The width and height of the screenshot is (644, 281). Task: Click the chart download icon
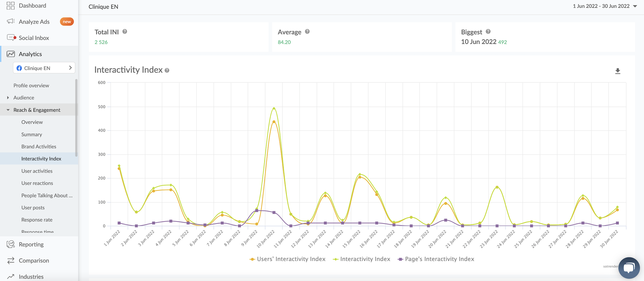[x=617, y=71]
